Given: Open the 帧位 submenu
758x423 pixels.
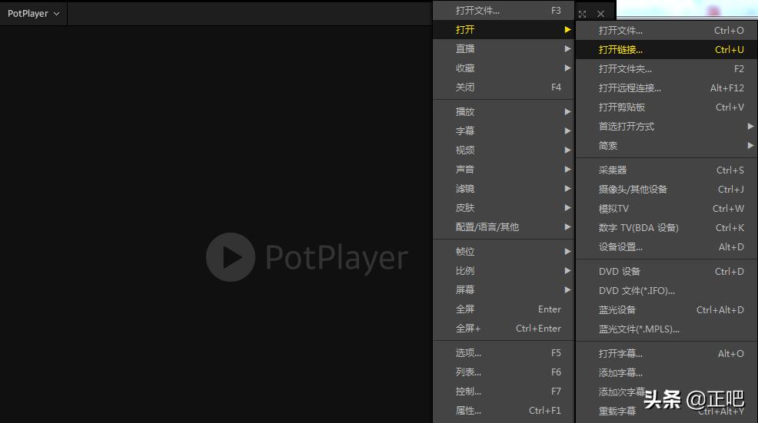Looking at the screenshot, I should [504, 252].
